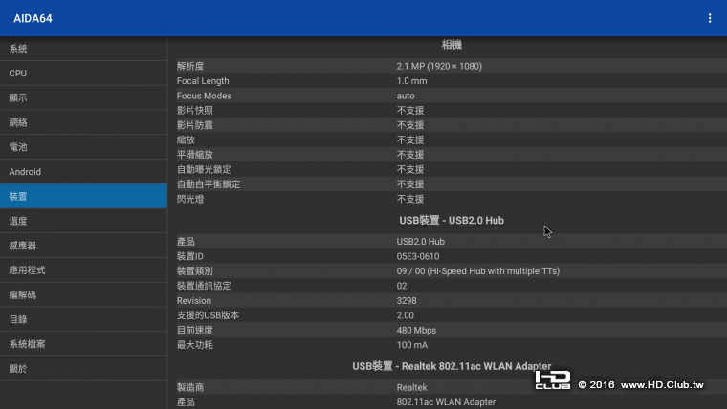
Task: Click the 05E3-0610 device ID value
Action: click(418, 256)
